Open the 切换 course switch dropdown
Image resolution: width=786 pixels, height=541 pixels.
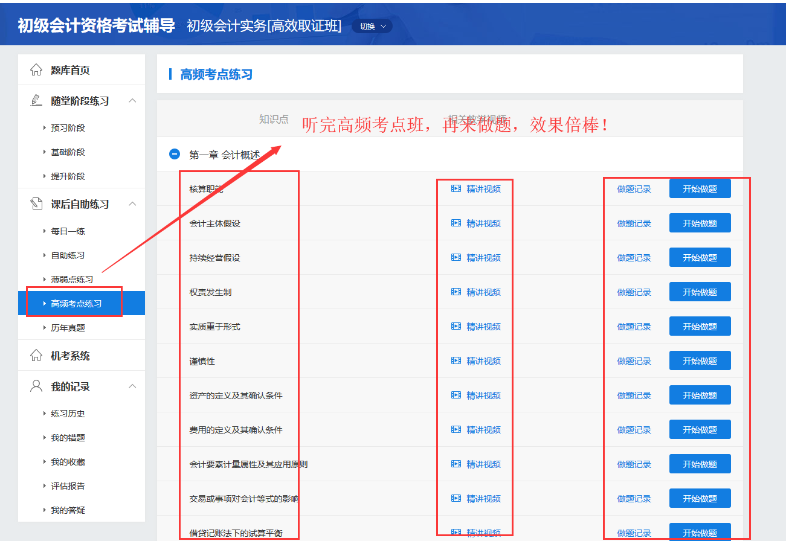point(372,26)
